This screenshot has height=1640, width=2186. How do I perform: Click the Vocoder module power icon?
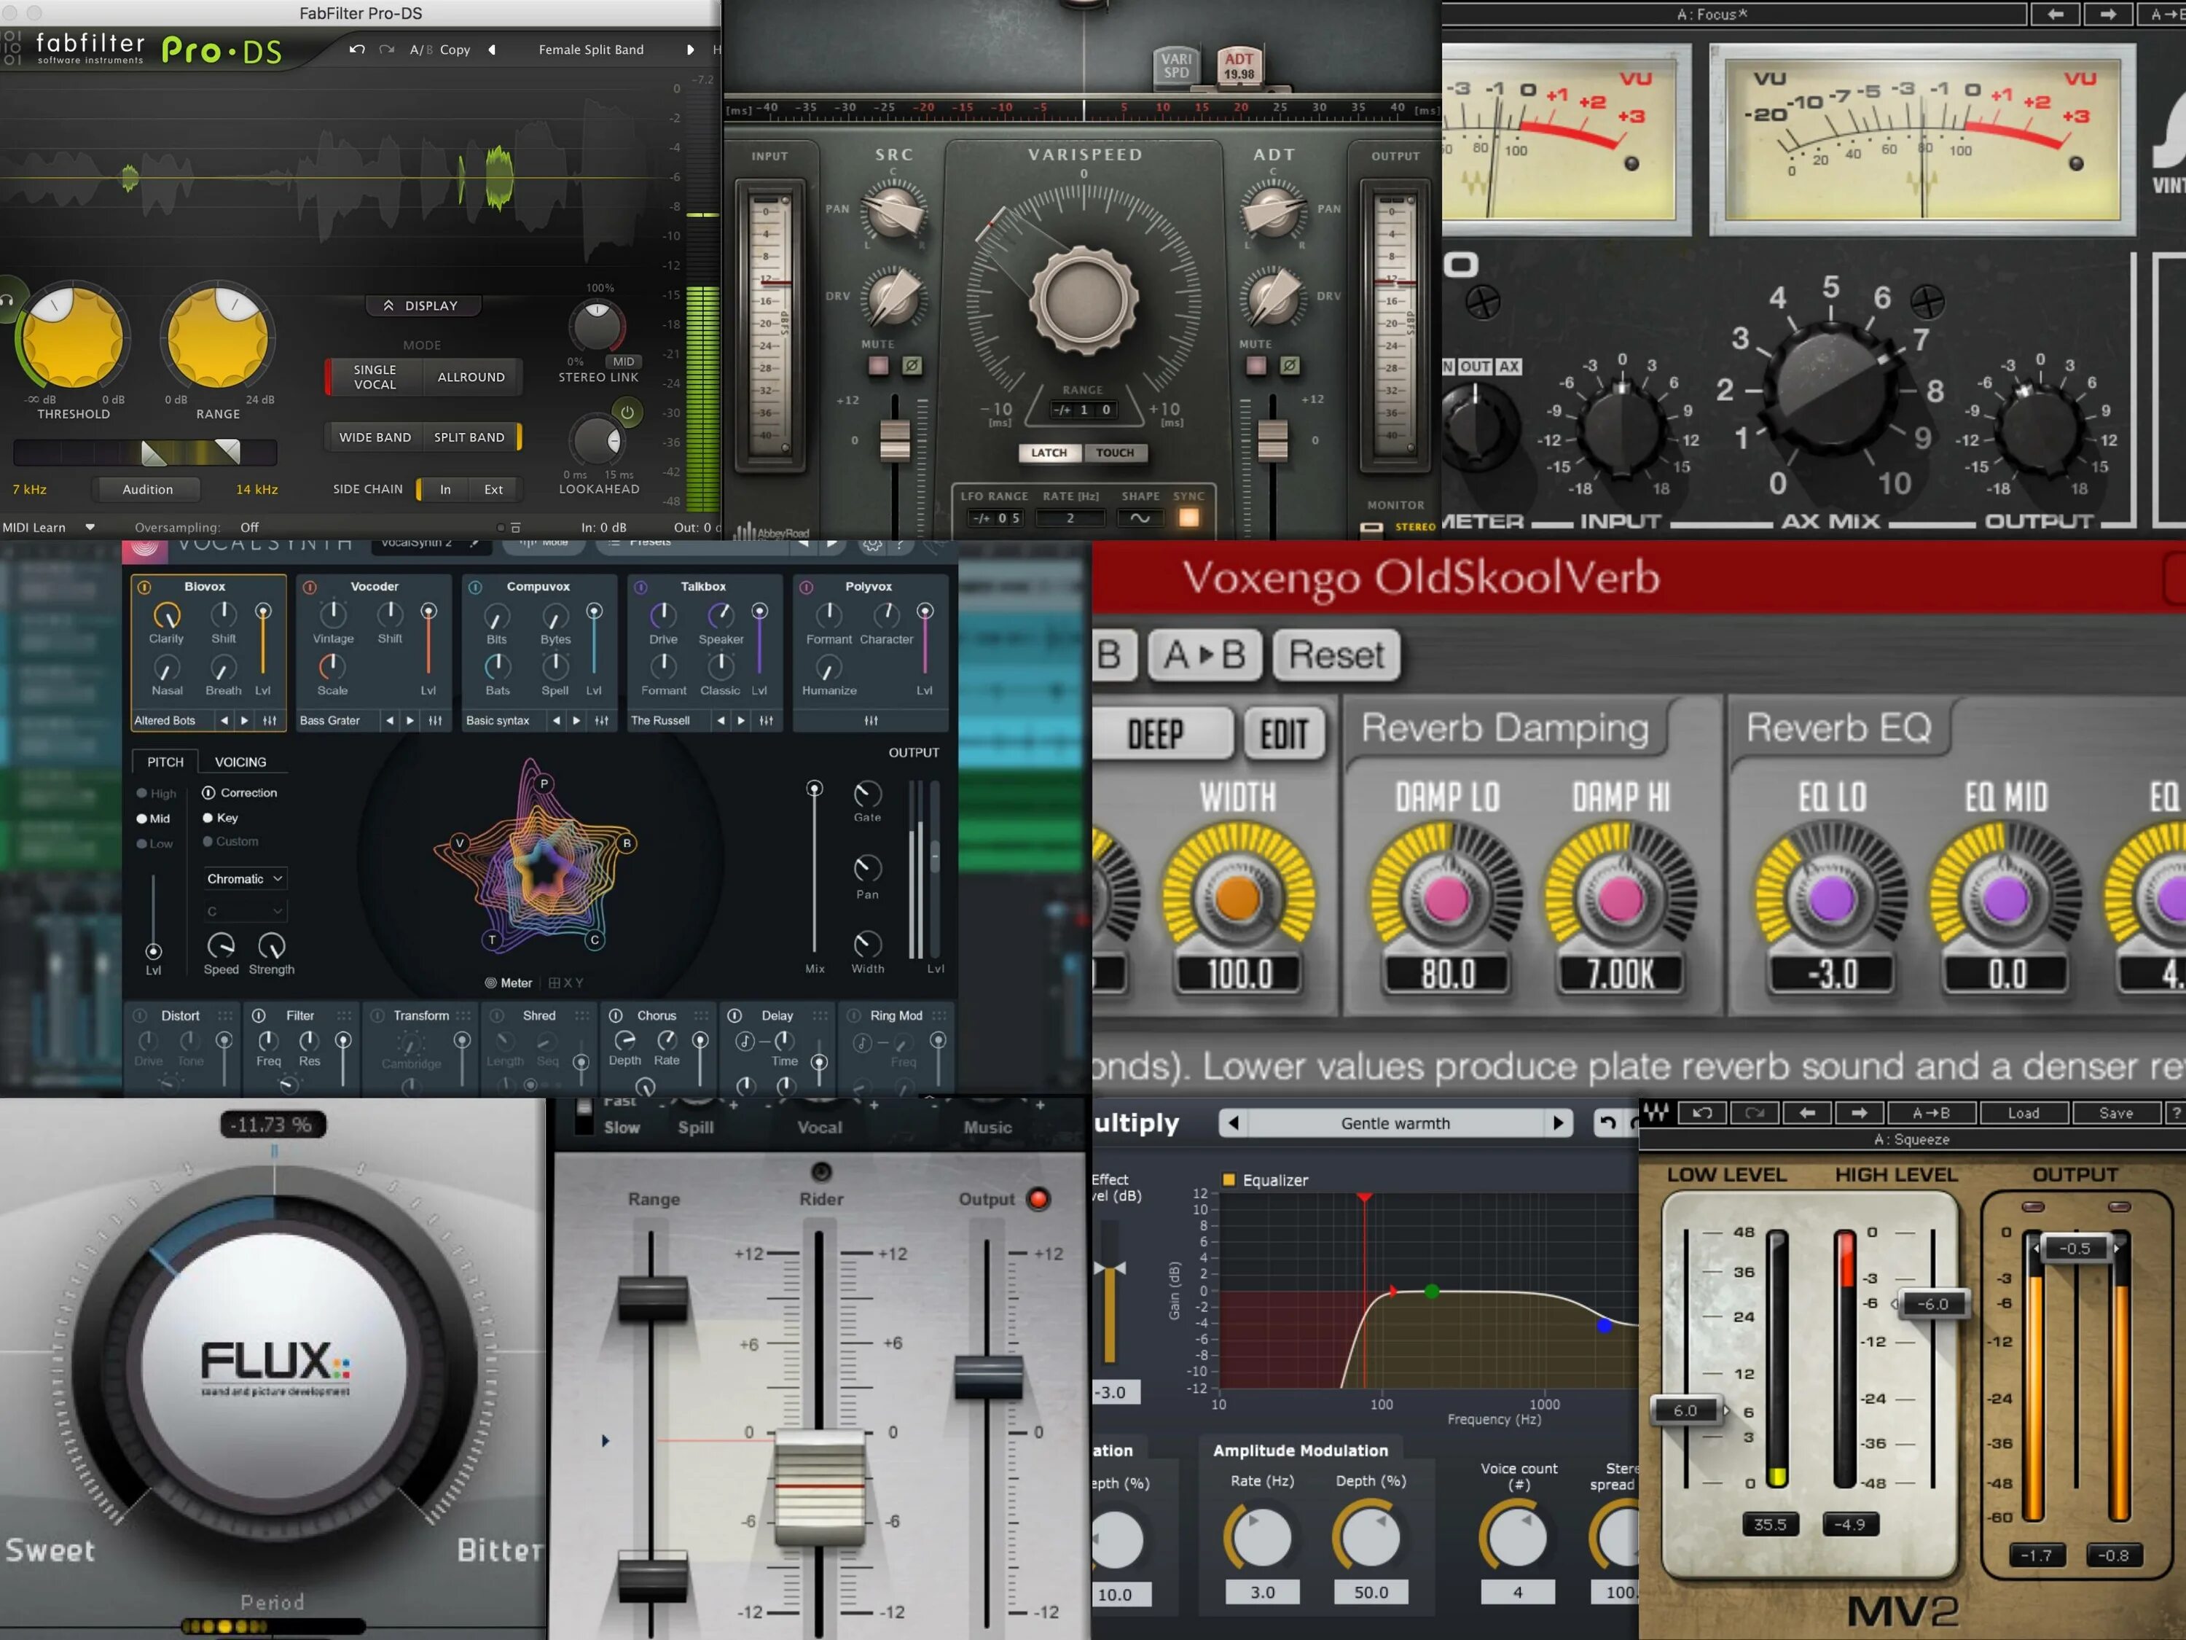tap(310, 587)
